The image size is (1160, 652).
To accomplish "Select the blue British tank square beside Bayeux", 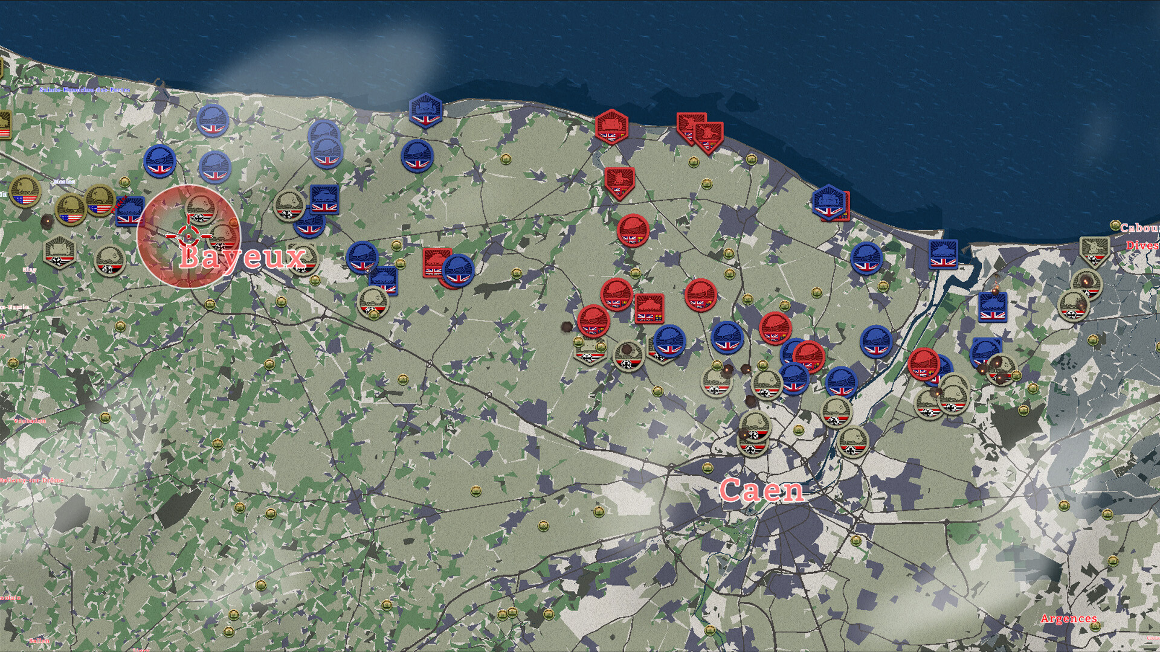I will (130, 213).
